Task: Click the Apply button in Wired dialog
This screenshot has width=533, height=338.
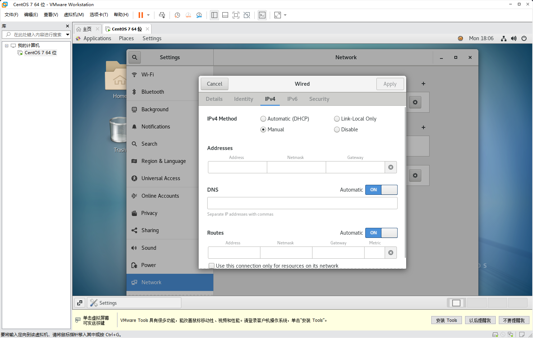Action: (390, 84)
